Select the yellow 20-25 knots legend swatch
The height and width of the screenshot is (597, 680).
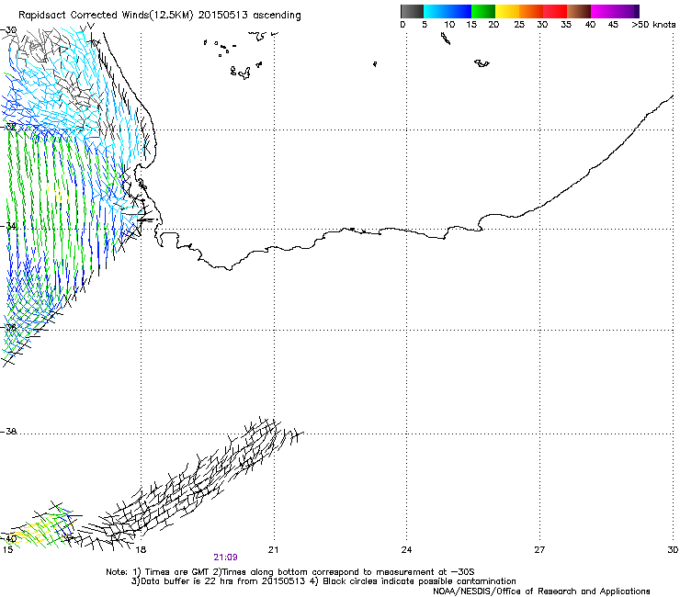point(507,11)
